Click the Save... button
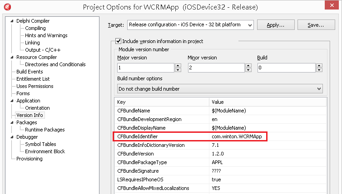Image resolution: width=342 pixels, height=194 pixels. (316, 25)
